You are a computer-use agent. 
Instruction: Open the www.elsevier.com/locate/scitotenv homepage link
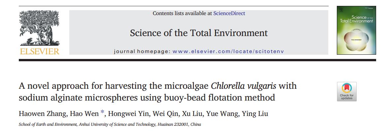tap(228, 51)
